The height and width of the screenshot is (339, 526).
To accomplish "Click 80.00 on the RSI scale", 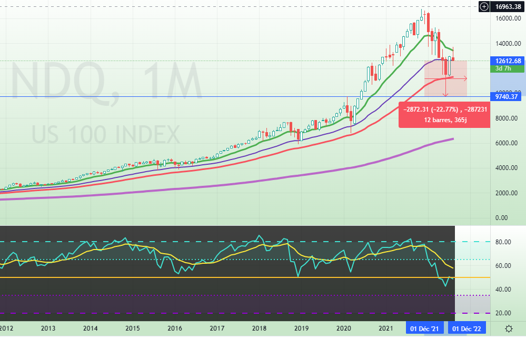I will click(503, 242).
